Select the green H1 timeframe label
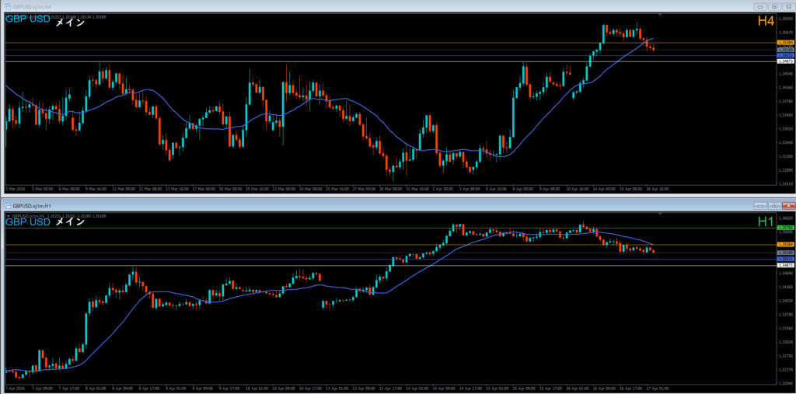 coord(765,222)
